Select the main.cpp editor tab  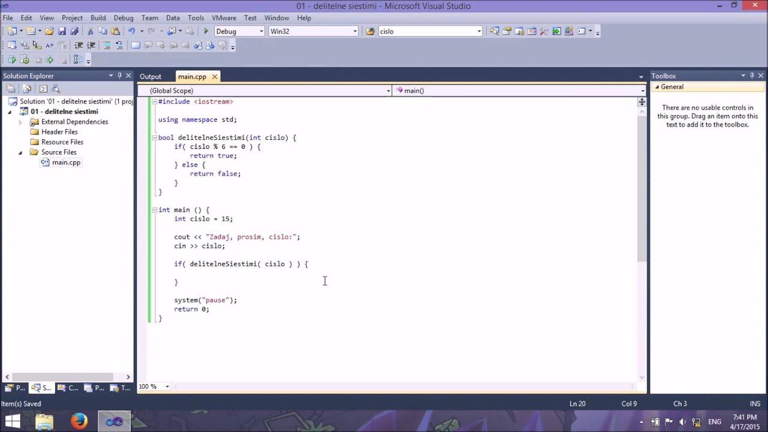click(192, 77)
